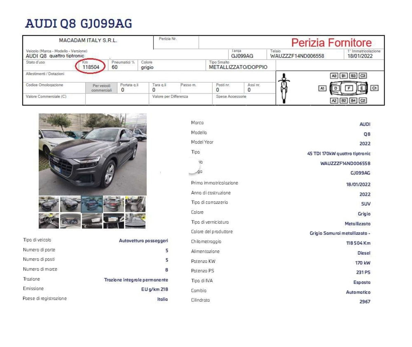The image size is (412, 347).
Task: Click 'Trazione integrale permanente' value
Action: click(x=136, y=280)
